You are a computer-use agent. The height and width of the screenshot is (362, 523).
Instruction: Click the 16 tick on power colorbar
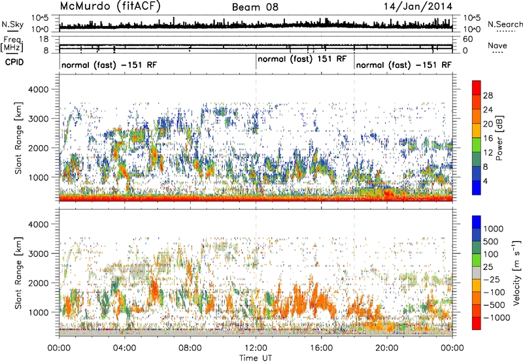pyautogui.click(x=488, y=138)
